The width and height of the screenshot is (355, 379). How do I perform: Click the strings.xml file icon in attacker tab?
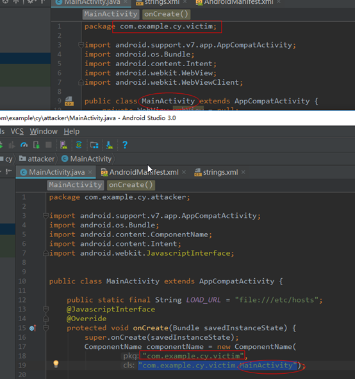198,172
